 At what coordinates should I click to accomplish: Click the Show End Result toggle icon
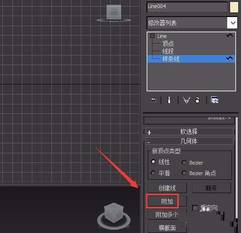[x=169, y=100]
